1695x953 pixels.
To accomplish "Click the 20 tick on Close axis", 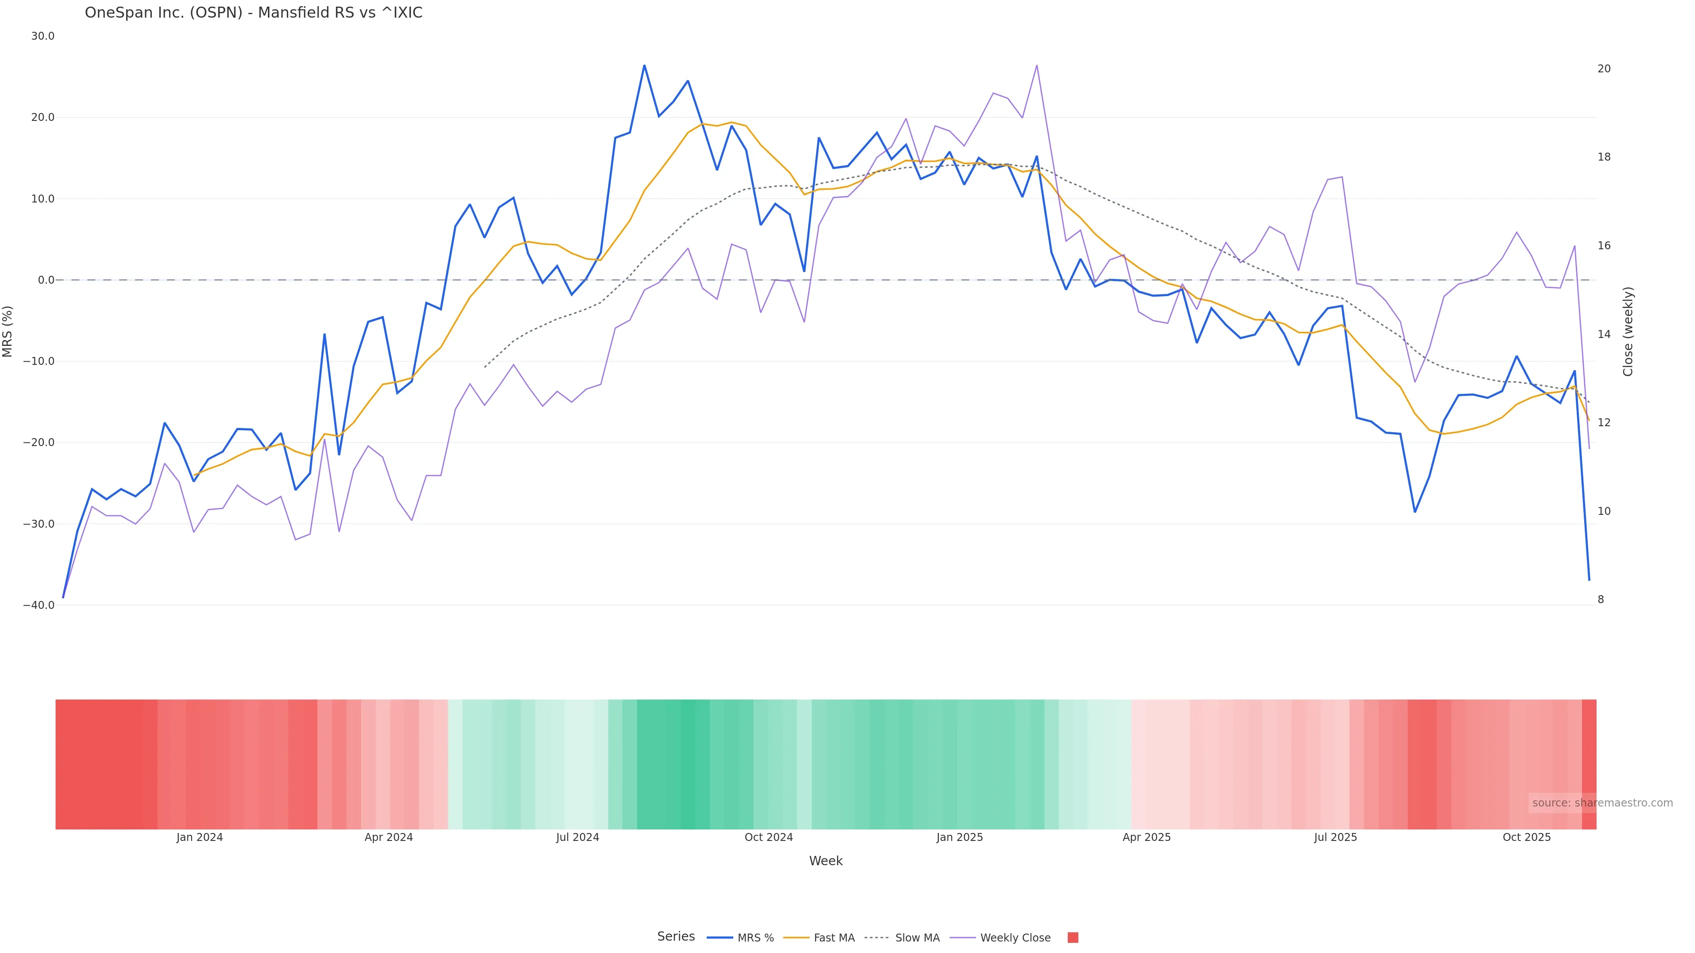I will 1604,68.
